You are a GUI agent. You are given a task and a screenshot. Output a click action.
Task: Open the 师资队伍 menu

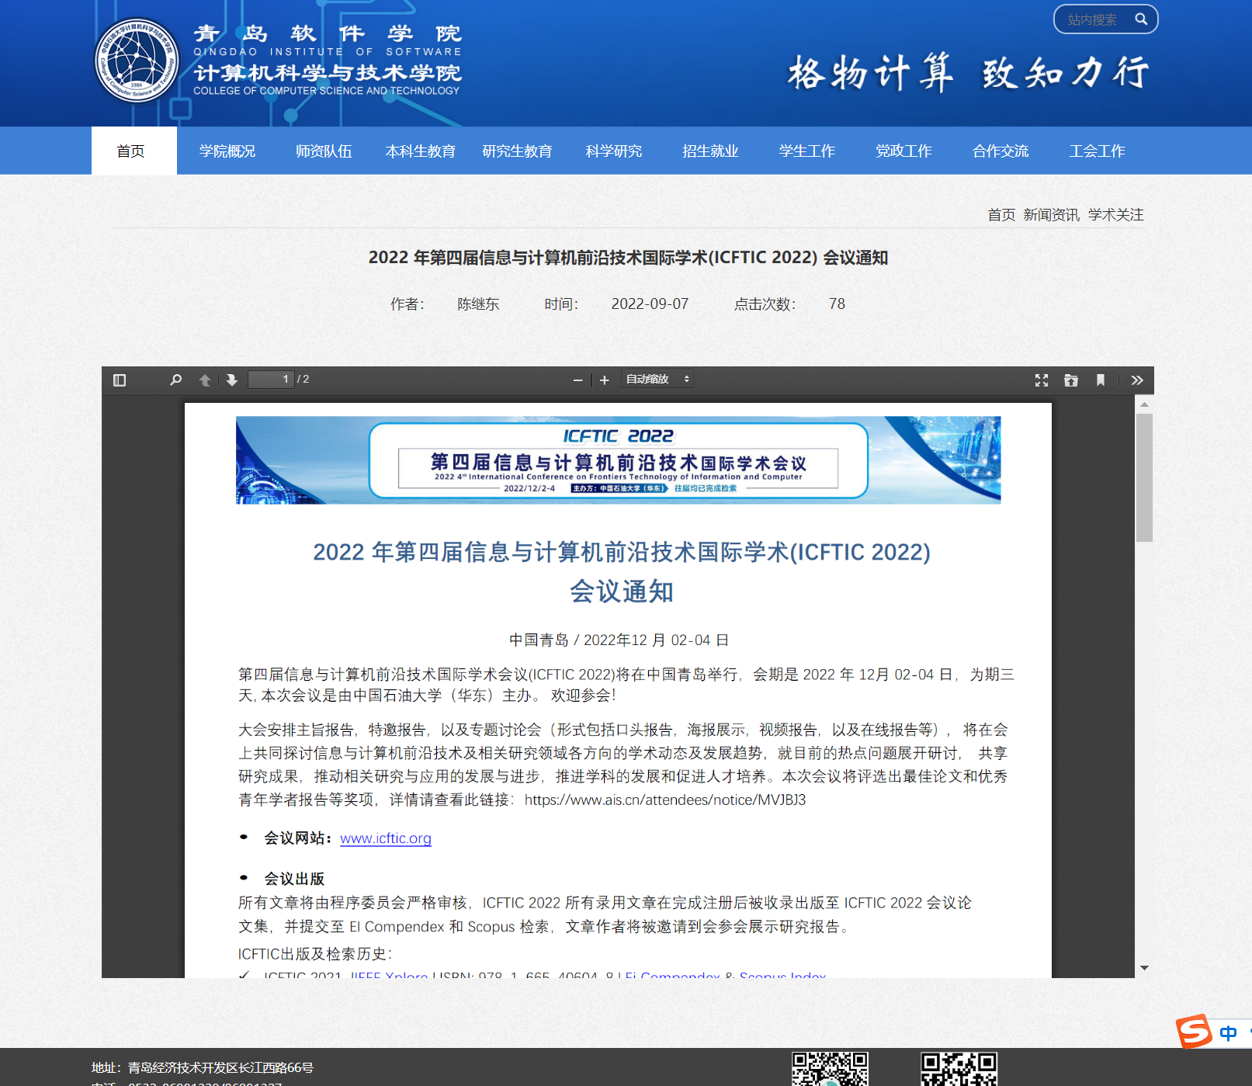click(324, 151)
